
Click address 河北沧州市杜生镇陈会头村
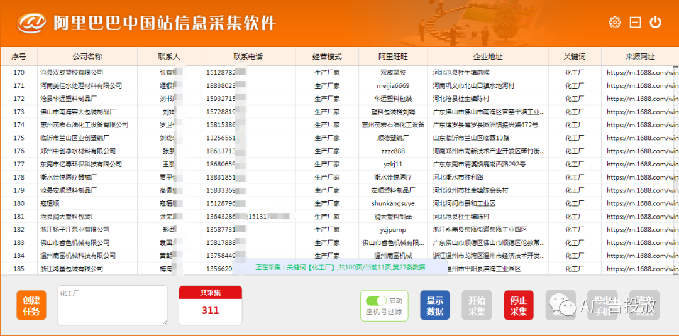point(471,190)
